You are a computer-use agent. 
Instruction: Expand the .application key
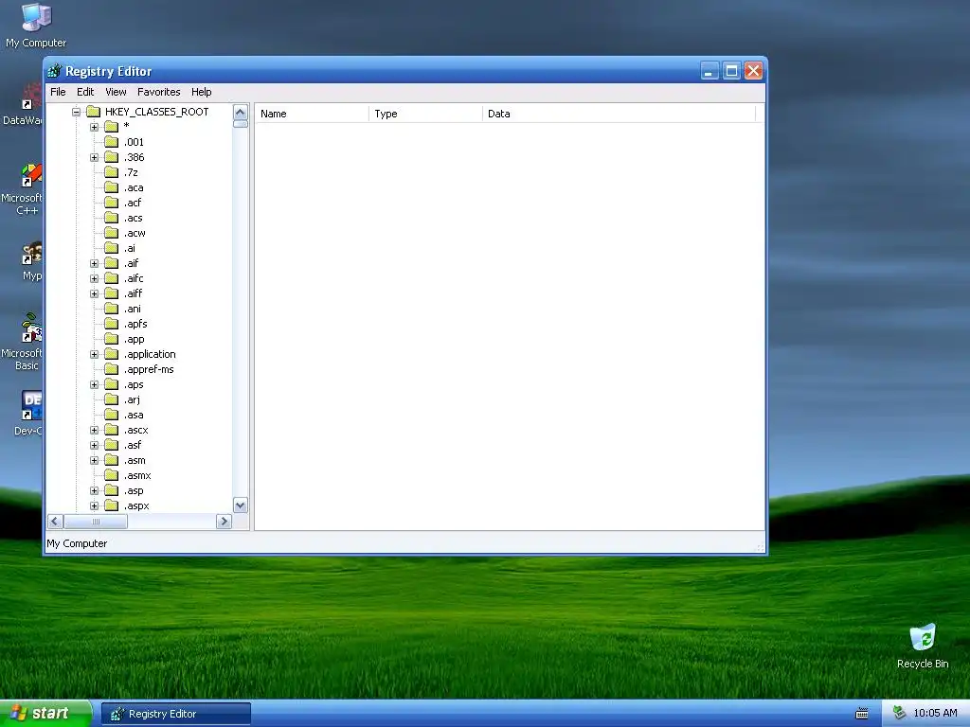tap(94, 354)
